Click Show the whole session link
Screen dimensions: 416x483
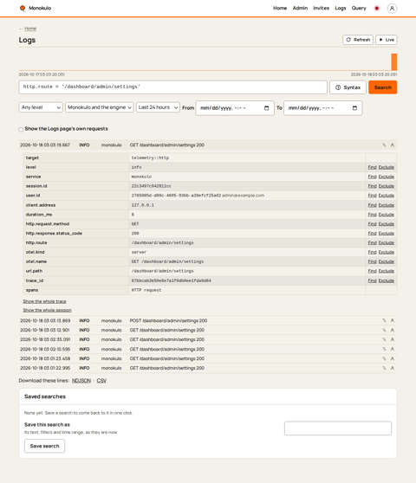tap(47, 310)
